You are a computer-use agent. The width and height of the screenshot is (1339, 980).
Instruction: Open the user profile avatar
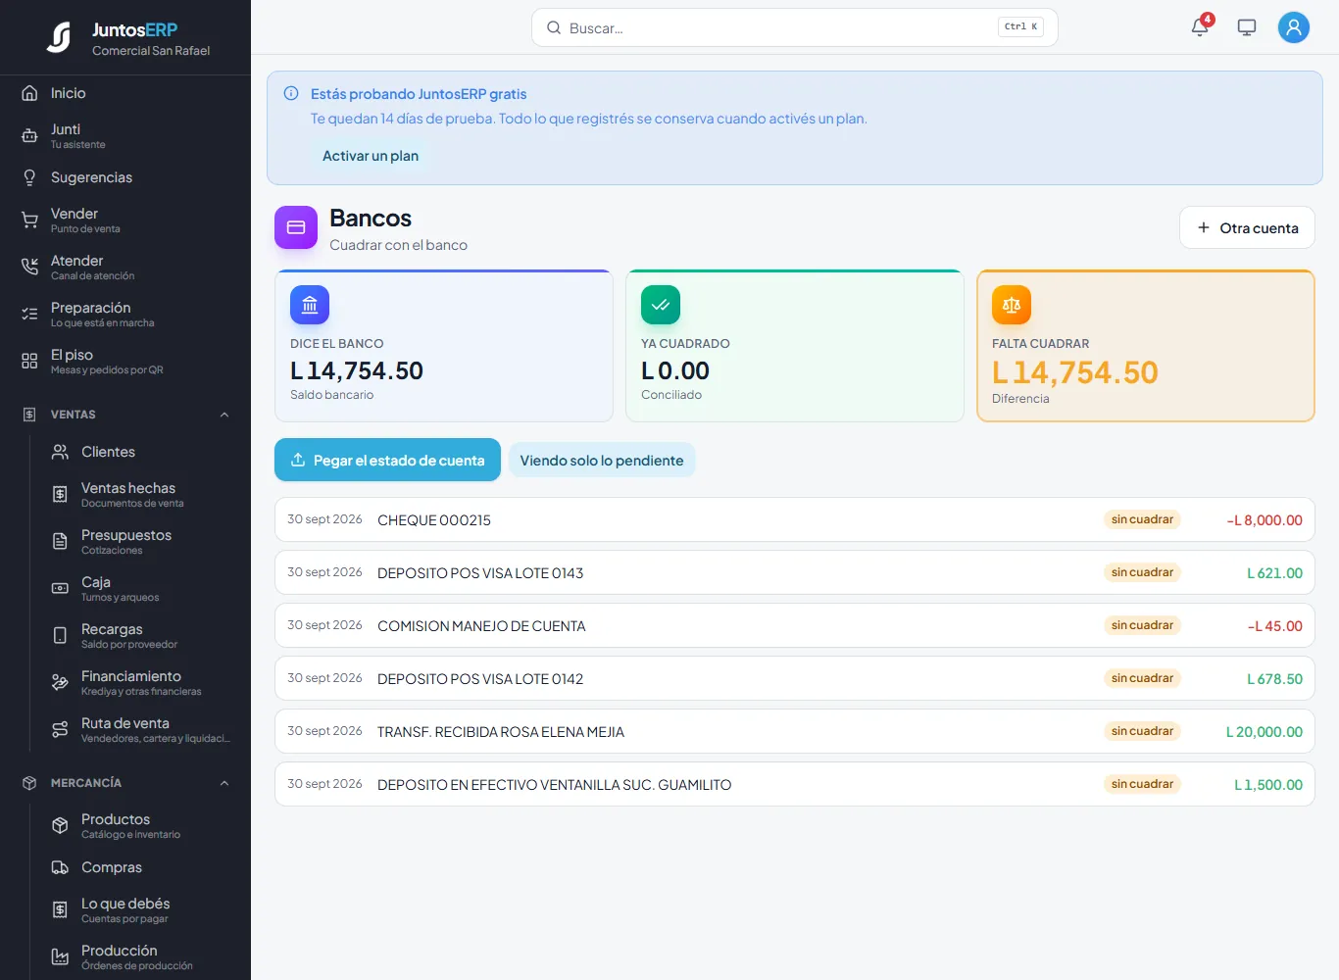(x=1294, y=27)
